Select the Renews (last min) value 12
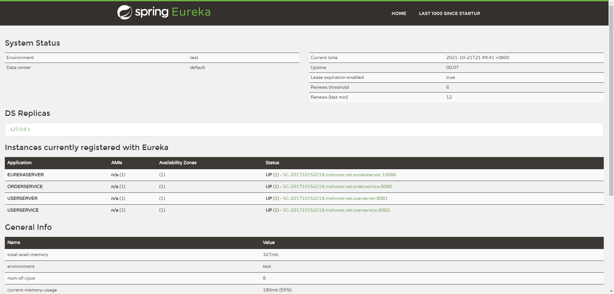Image resolution: width=614 pixels, height=294 pixels. pos(449,97)
